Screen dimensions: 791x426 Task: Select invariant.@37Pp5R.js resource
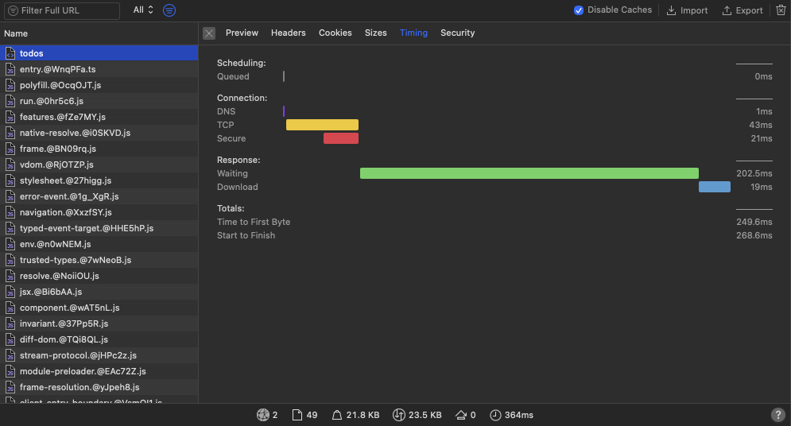(99, 323)
